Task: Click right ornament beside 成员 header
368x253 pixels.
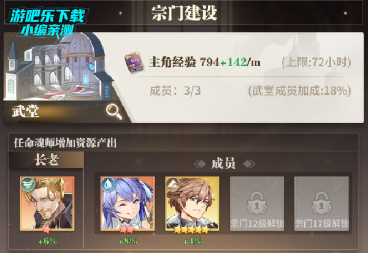Action: (x=249, y=164)
